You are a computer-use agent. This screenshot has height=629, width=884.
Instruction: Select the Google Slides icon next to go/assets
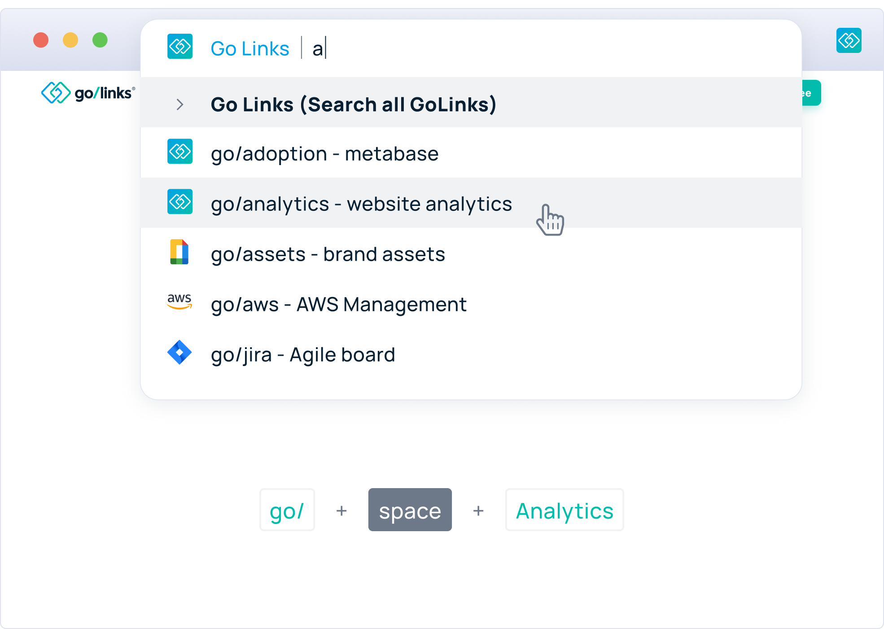click(179, 252)
